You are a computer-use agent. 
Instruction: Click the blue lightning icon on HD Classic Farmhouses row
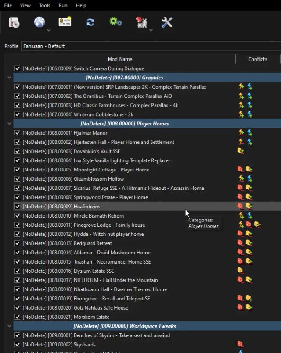250,105
